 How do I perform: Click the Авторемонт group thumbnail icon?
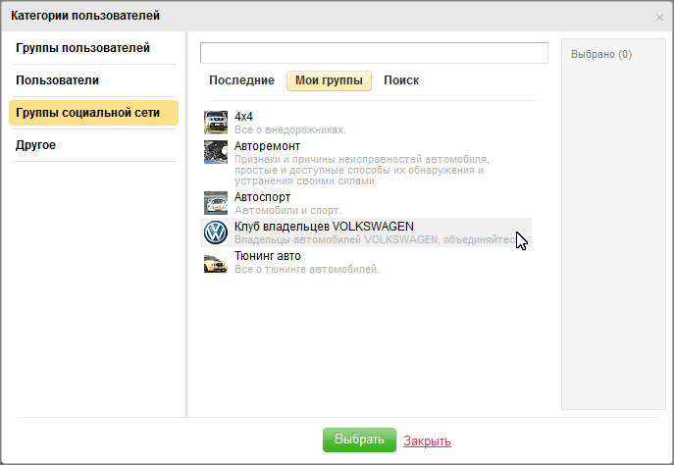(x=215, y=152)
